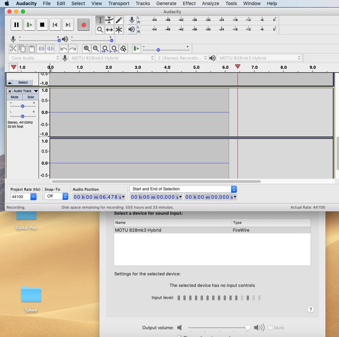The width and height of the screenshot is (339, 337).
Task: Open the Generate menu
Action: pos(166,3)
